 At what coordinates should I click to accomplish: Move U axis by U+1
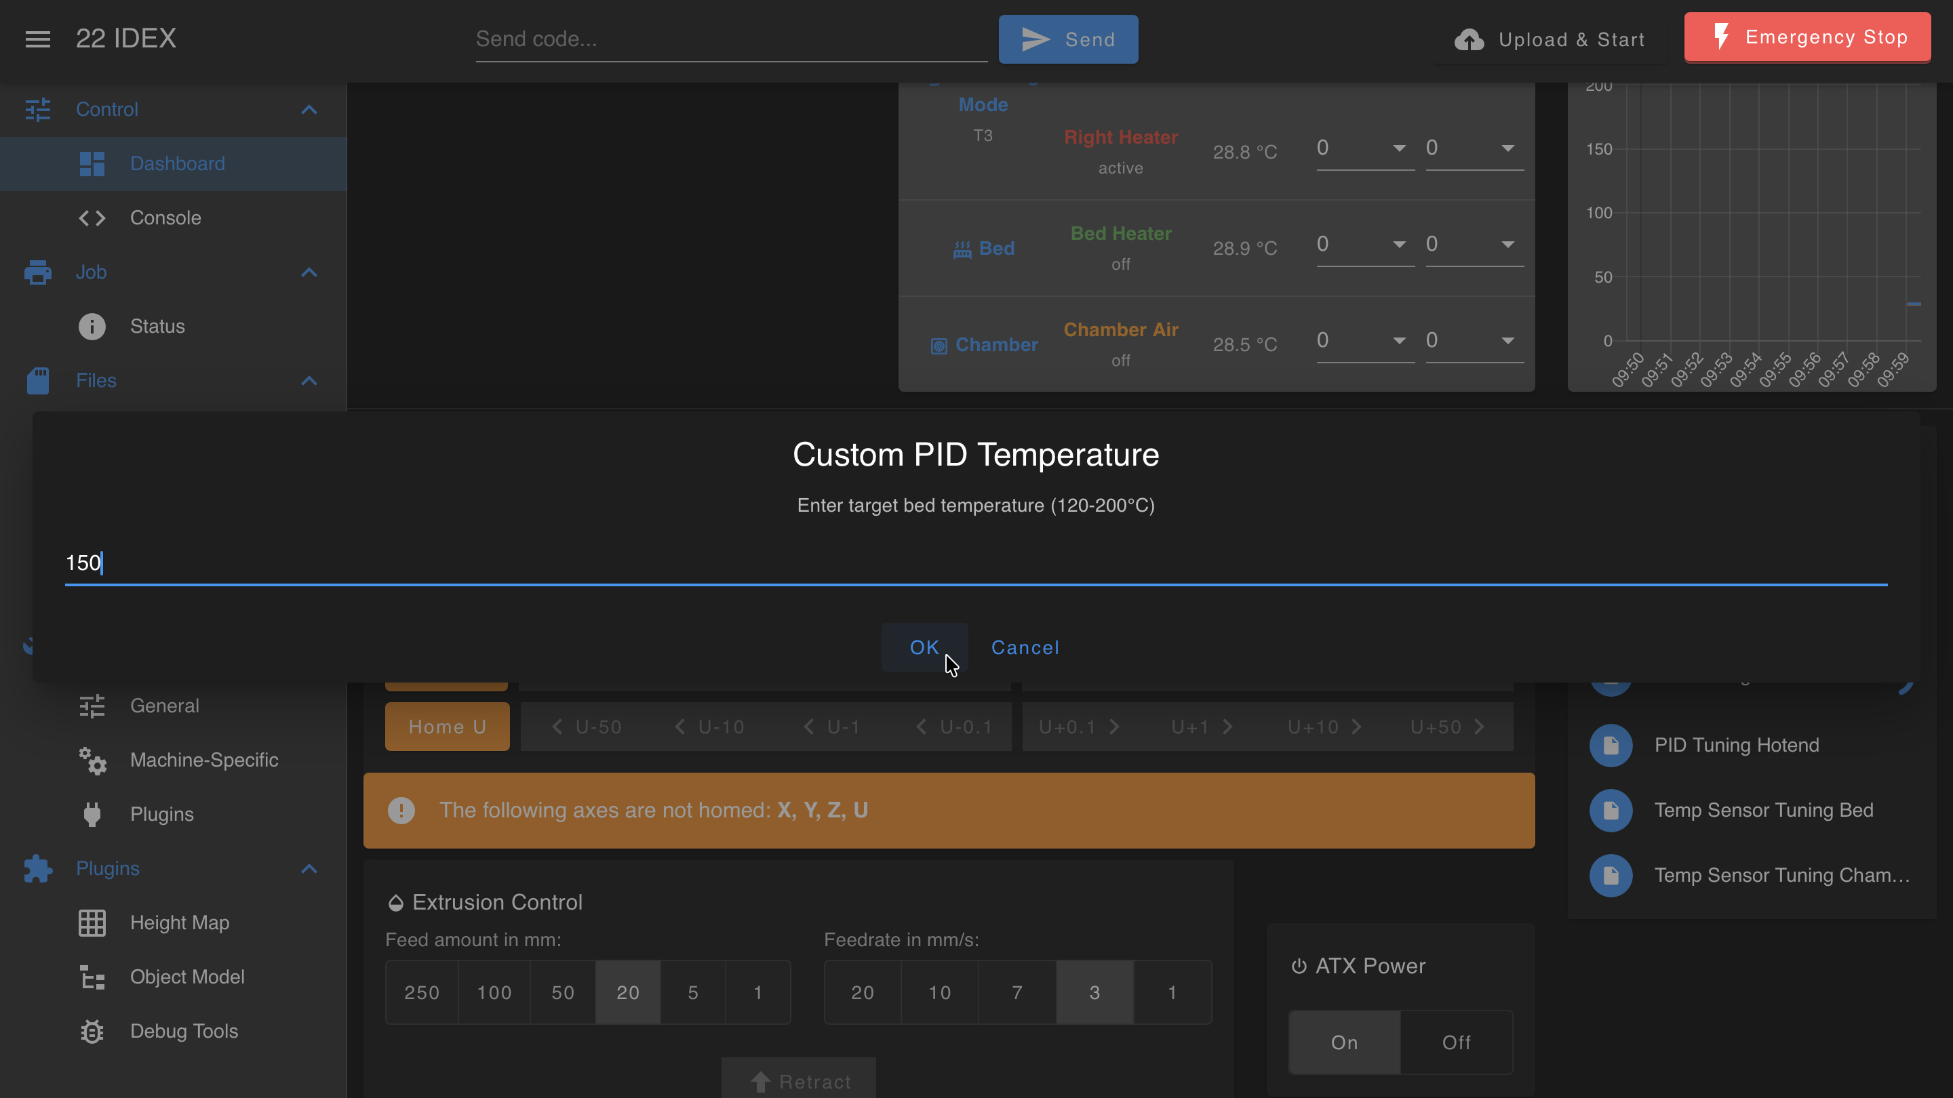coord(1202,727)
